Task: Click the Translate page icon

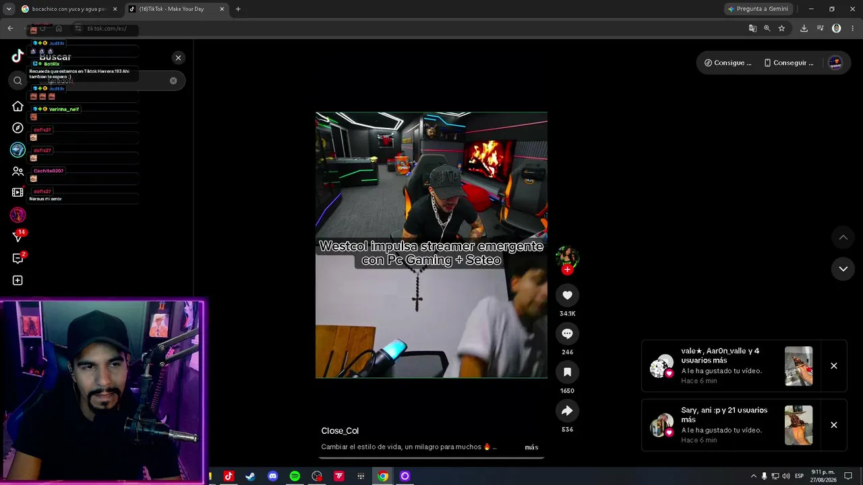Action: pos(752,28)
